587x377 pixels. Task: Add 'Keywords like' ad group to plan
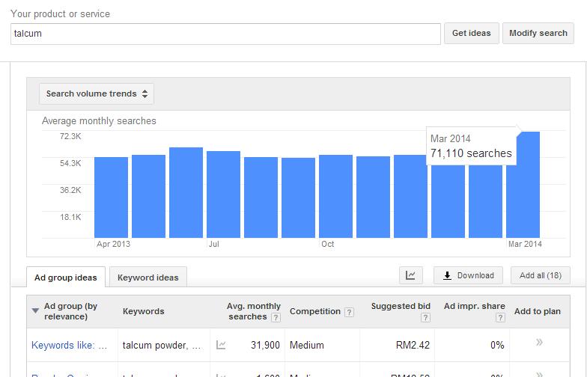tap(539, 343)
